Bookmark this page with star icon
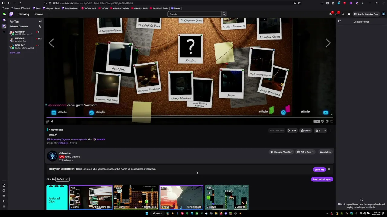This screenshot has width=387, height=217. pyautogui.click(x=299, y=3)
